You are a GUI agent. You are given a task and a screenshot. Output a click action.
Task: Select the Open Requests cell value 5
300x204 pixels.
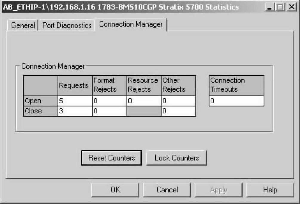(x=75, y=101)
